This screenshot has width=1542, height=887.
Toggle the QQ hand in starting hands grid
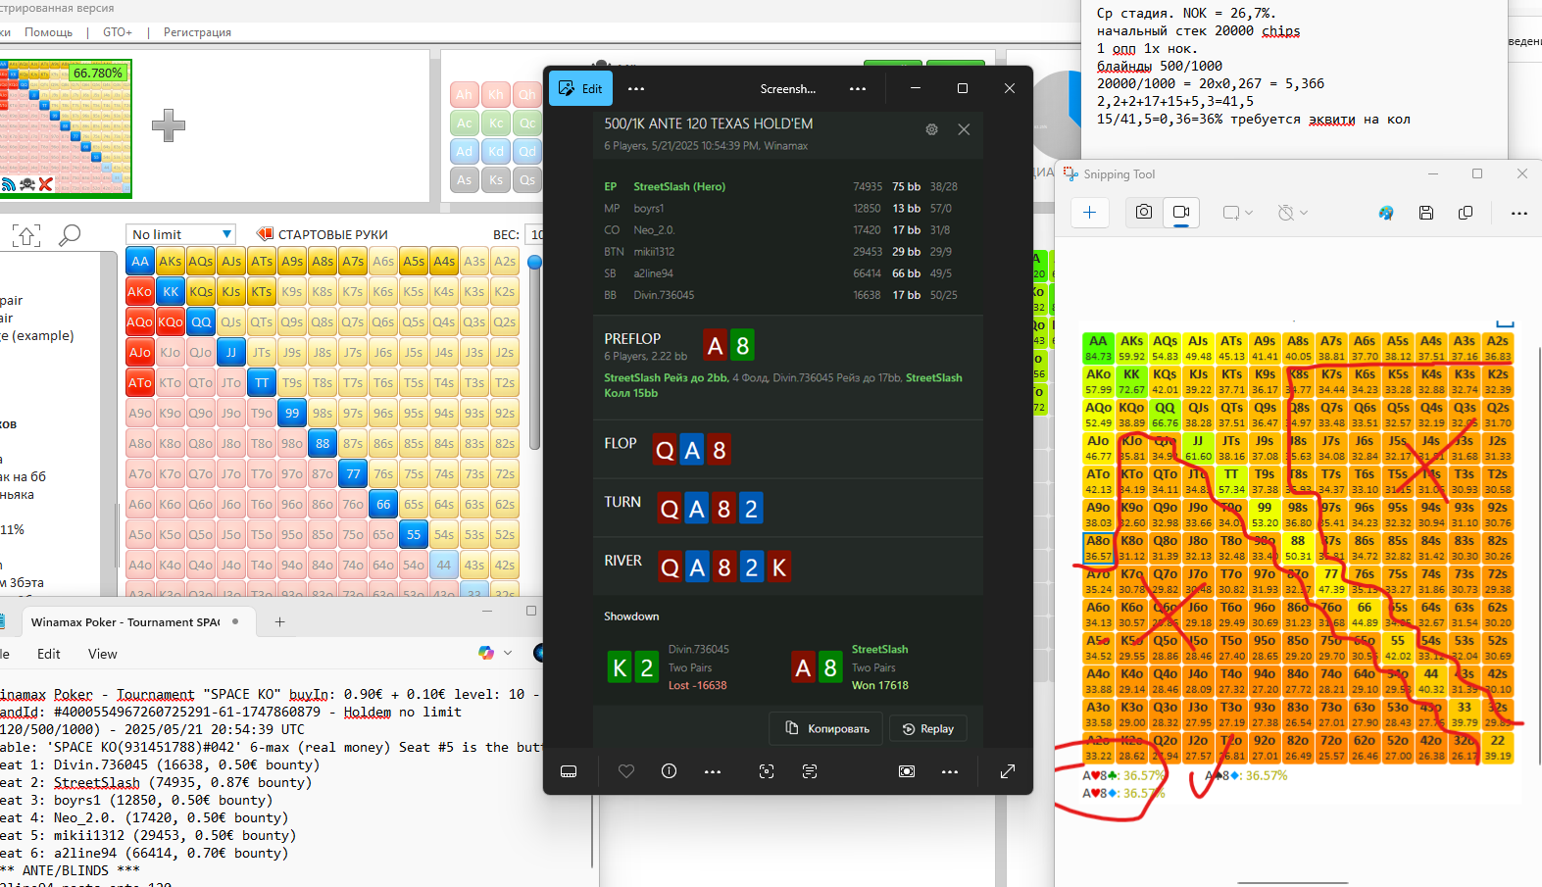201,322
